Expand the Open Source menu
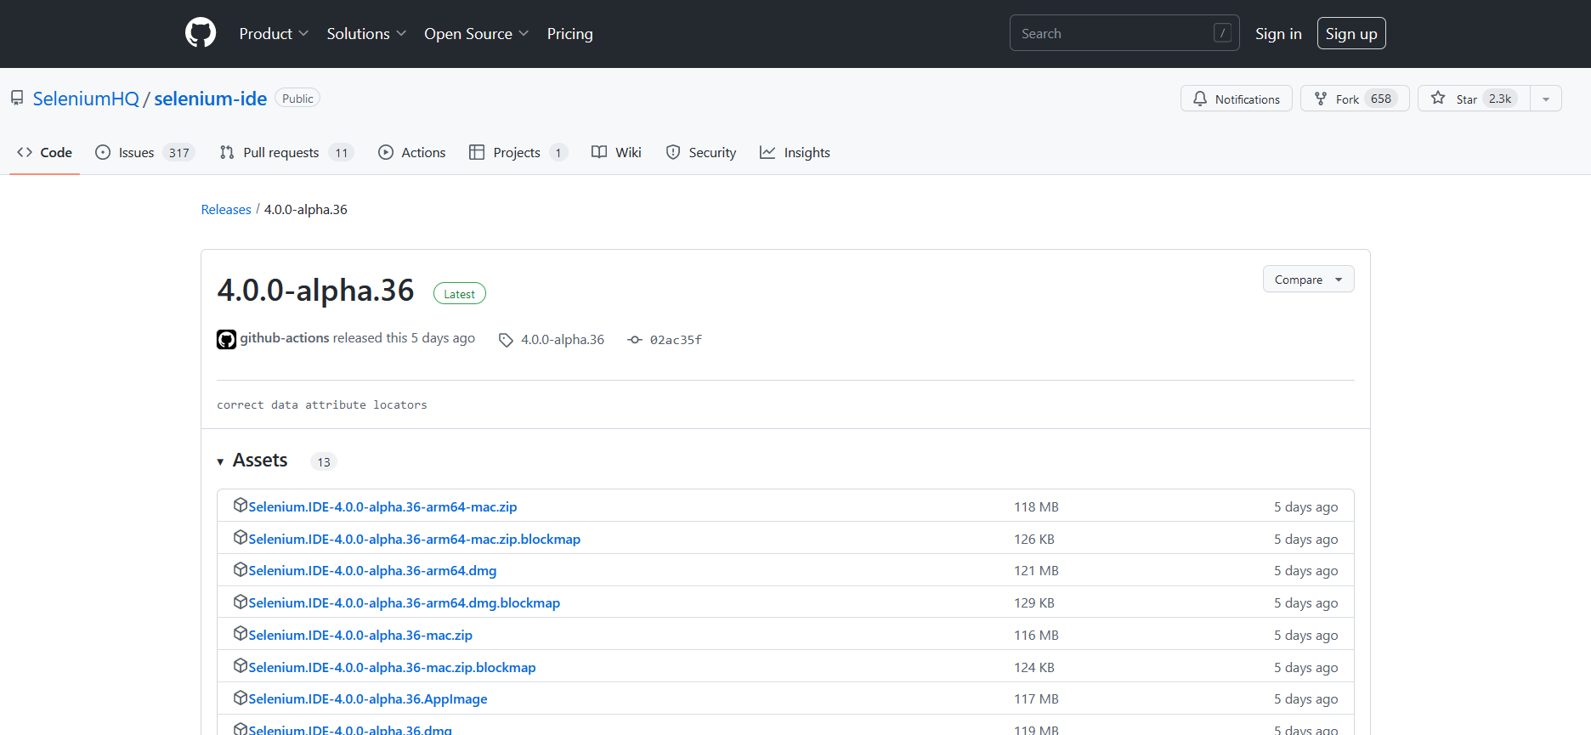This screenshot has height=735, width=1591. click(x=475, y=34)
